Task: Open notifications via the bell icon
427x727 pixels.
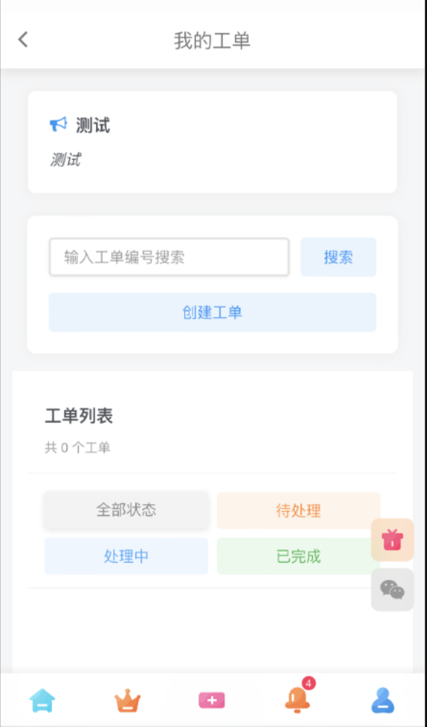Action: pyautogui.click(x=297, y=699)
